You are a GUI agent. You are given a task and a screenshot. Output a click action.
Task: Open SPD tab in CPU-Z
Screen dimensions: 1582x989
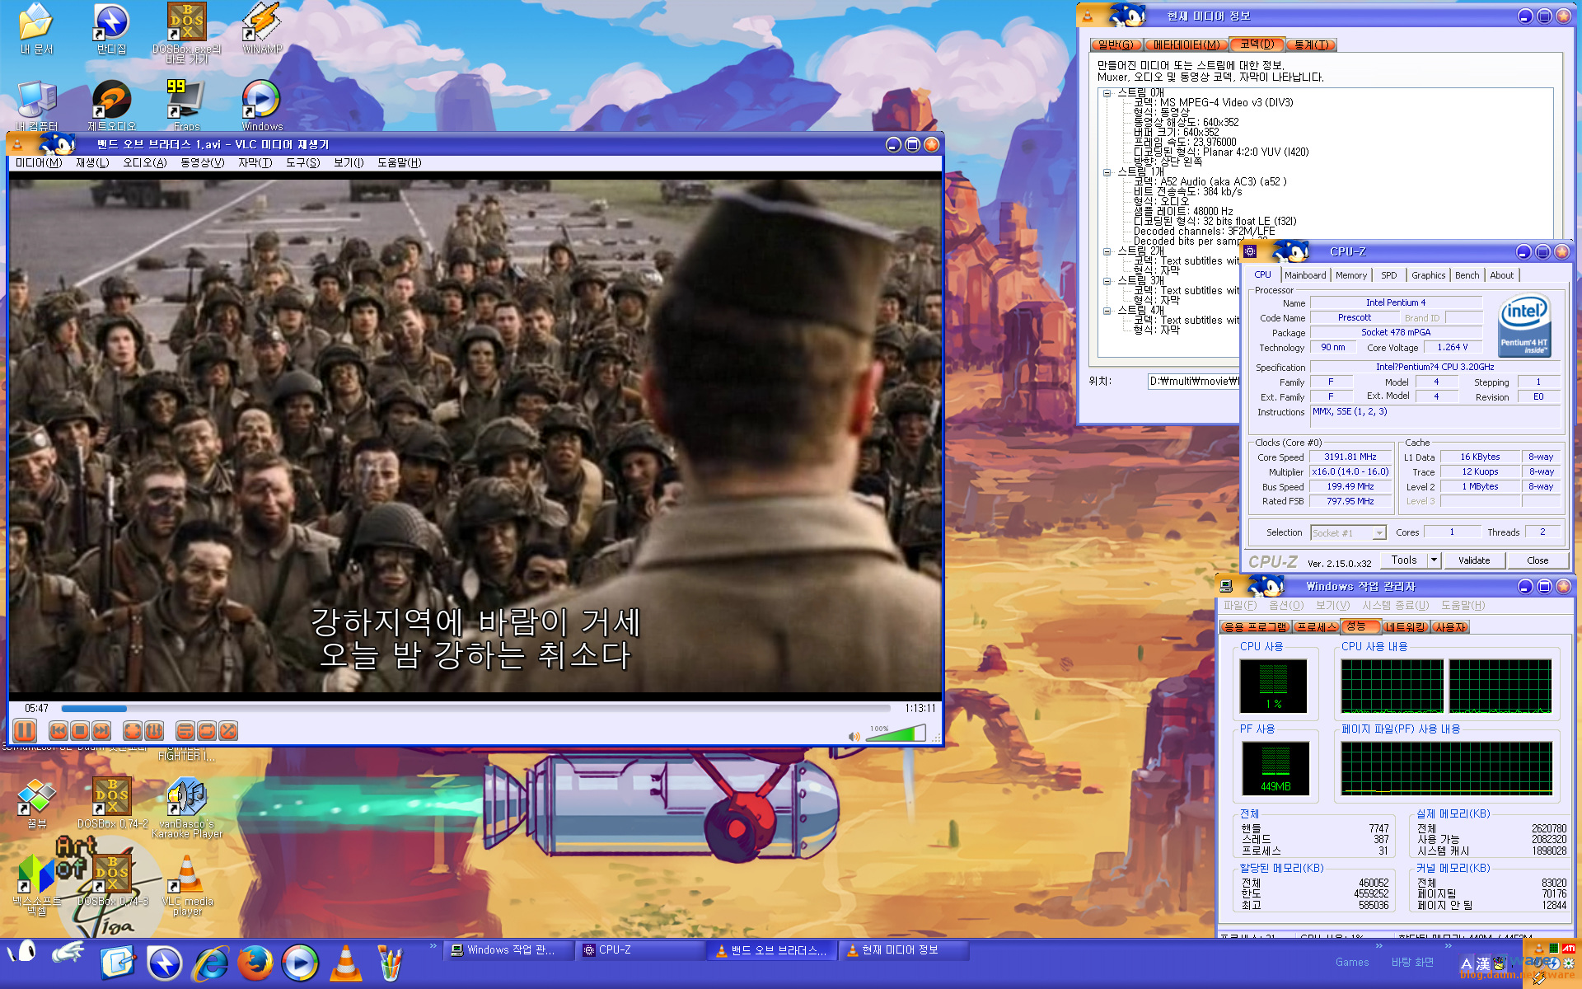click(x=1389, y=275)
